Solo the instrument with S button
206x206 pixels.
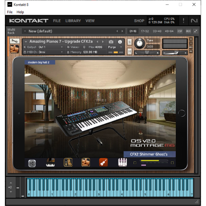pos(129,42)
